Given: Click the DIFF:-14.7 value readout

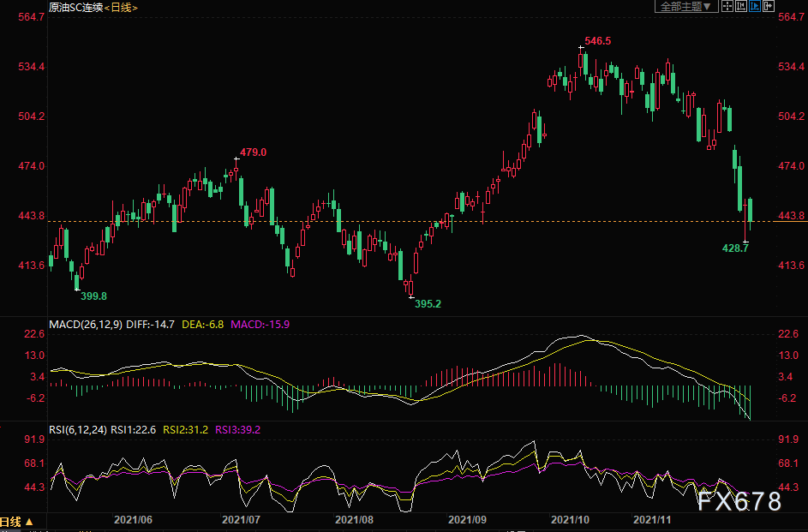Looking at the screenshot, I should (151, 325).
